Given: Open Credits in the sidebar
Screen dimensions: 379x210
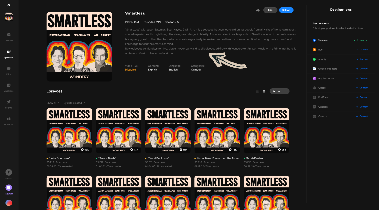Looking at the screenshot, I should [x=9, y=175].
